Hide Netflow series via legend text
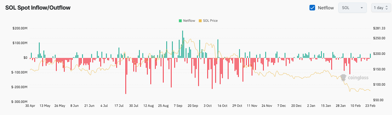This screenshot has height=115, width=392. pyautogui.click(x=189, y=21)
